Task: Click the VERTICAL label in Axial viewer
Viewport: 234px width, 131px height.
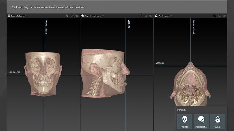Action: click(x=160, y=63)
